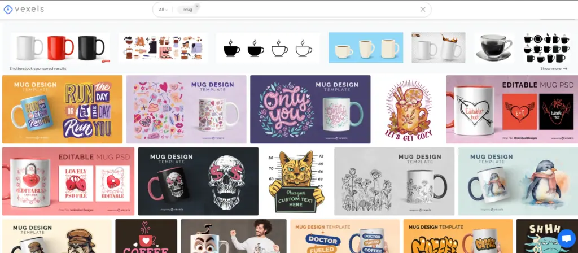Select the lovely padlock editable mug PSD
The width and height of the screenshot is (578, 253).
[68, 181]
